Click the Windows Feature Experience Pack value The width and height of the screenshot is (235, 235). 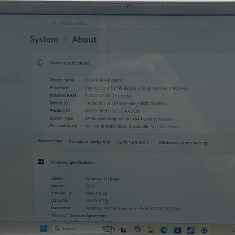(x=133, y=208)
